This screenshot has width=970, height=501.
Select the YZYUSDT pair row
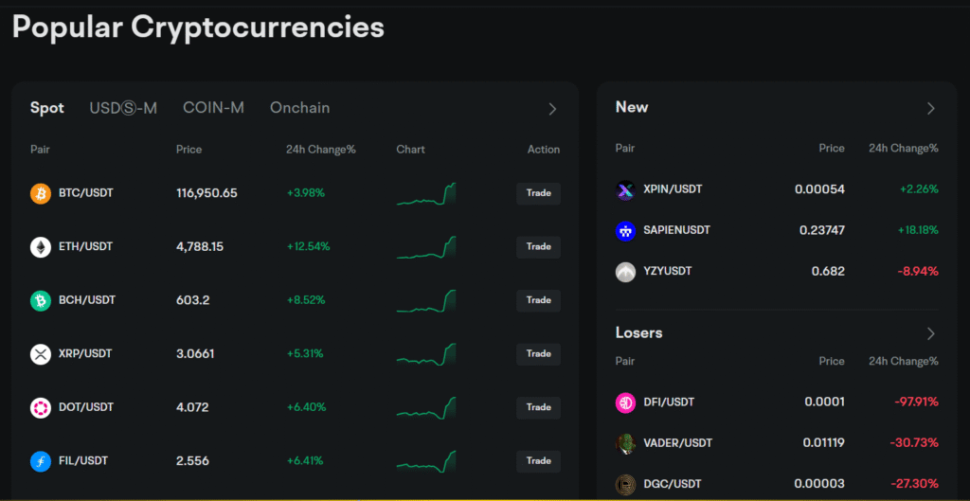click(667, 272)
